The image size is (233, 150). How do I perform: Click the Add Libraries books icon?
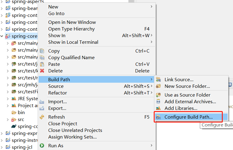159,108
